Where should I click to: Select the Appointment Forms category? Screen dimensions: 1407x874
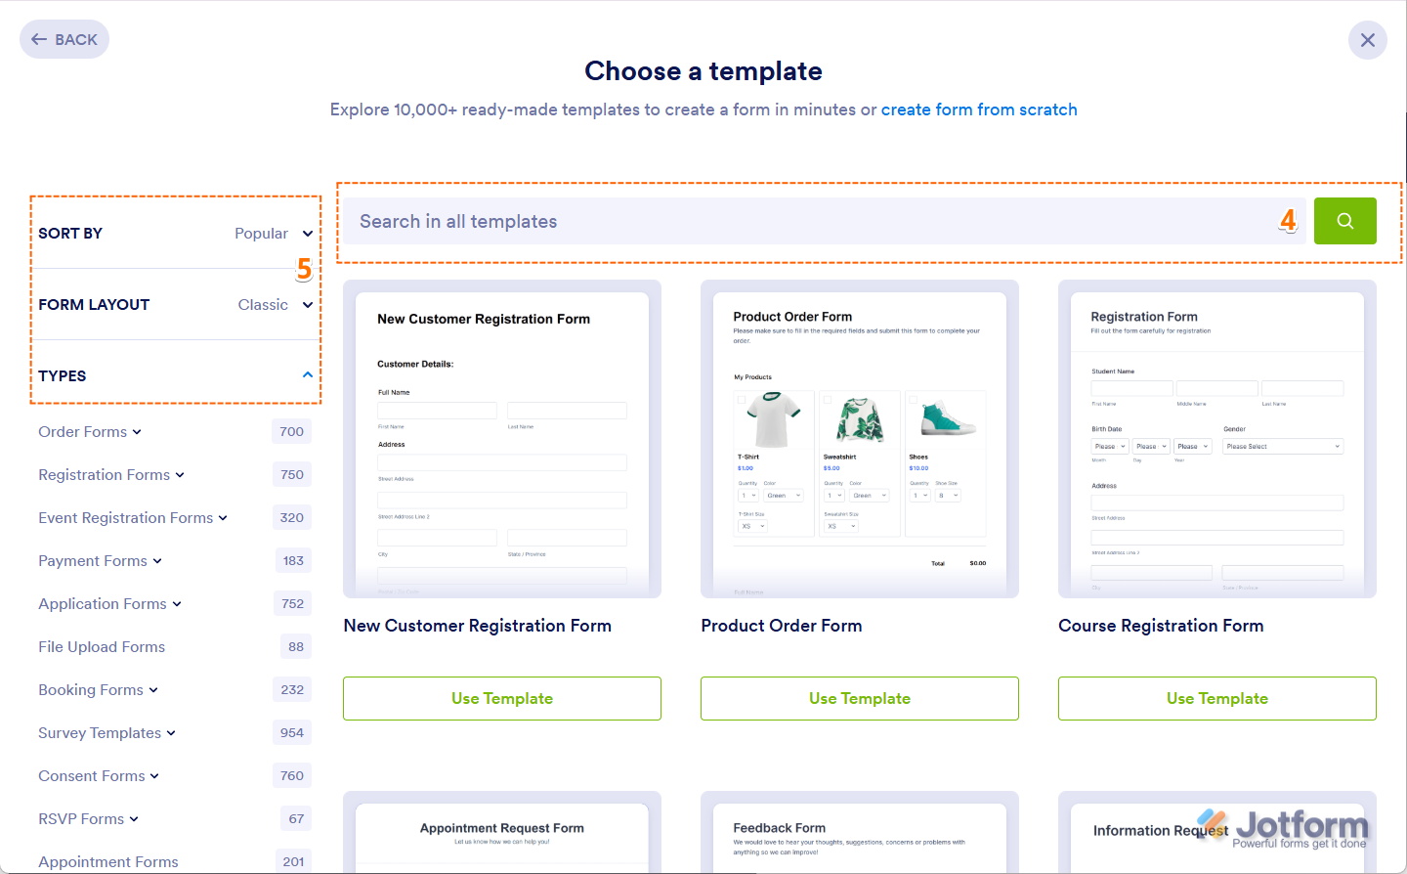(107, 861)
